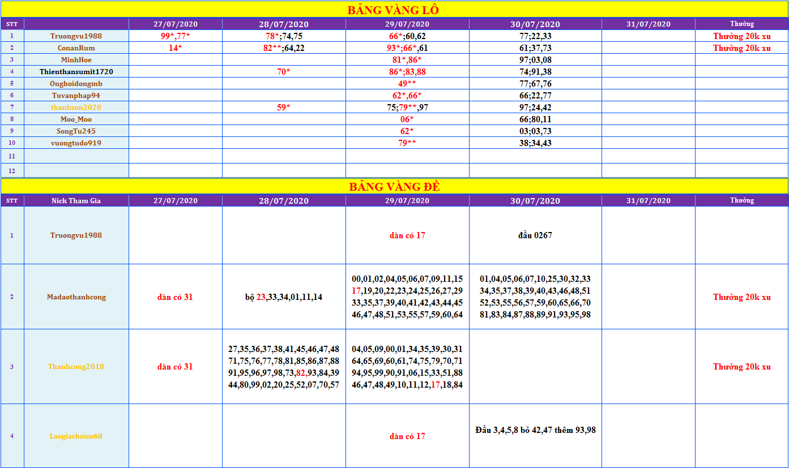Select Thưởng 20k xu in the Madaothanhcong row
This screenshot has height=468, width=789.
pyautogui.click(x=741, y=297)
